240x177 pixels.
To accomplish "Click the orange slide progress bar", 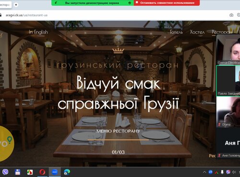I will tap(118, 140).
